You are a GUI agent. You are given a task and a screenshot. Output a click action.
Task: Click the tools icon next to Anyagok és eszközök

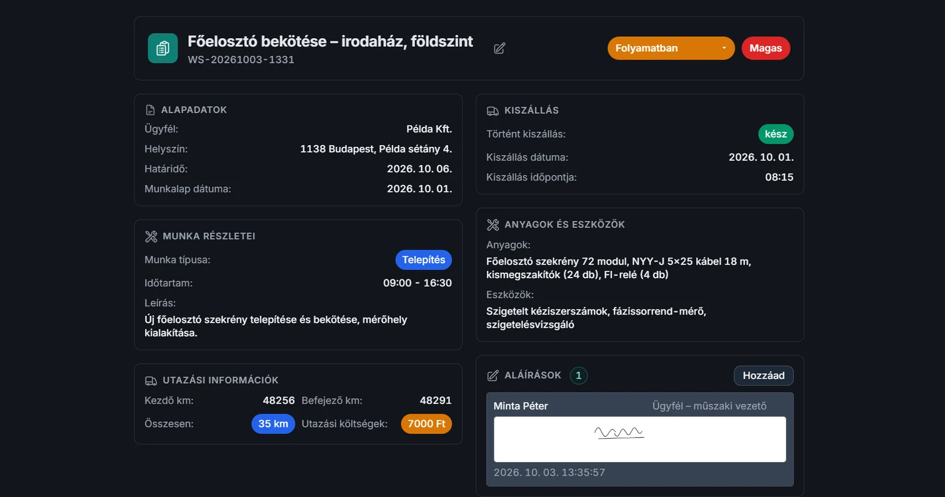pos(492,224)
